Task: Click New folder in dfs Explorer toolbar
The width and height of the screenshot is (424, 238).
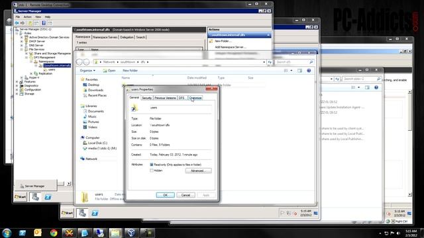Action: tap(130, 71)
